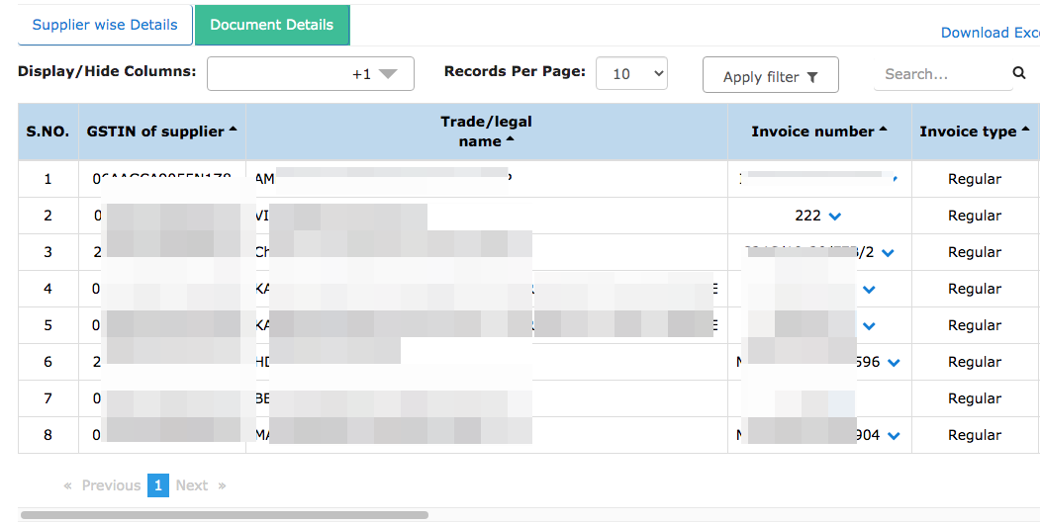
Task: Click the search magnifier icon
Action: pos(1019,73)
